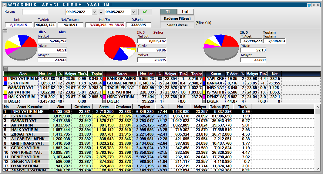Click red swatch next to YAPI KRE
The width and height of the screenshot is (323, 174).
204,79
